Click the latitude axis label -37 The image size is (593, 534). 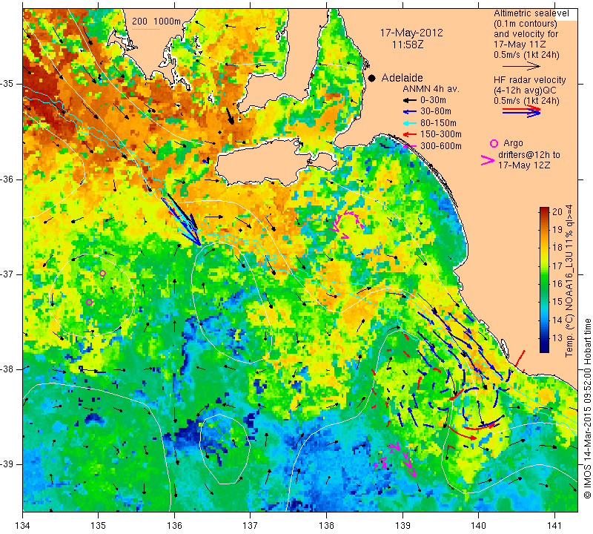pyautogui.click(x=7, y=274)
